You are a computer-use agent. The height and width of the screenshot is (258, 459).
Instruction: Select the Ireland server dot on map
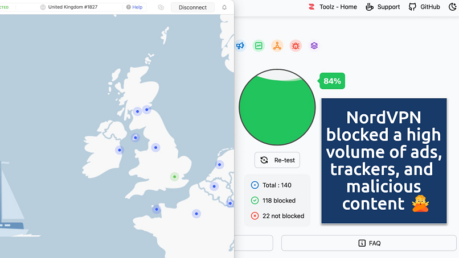119,150
